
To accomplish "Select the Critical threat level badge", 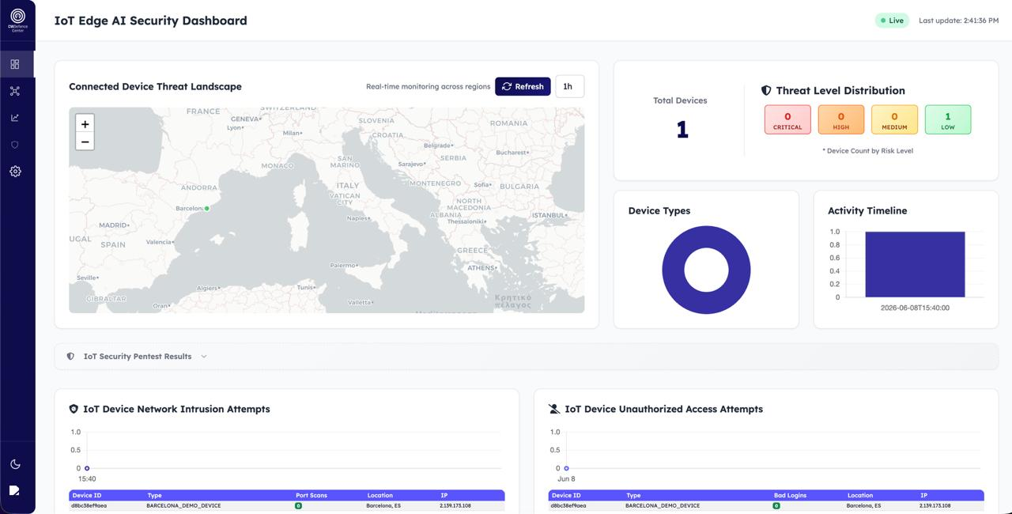I will tap(787, 119).
